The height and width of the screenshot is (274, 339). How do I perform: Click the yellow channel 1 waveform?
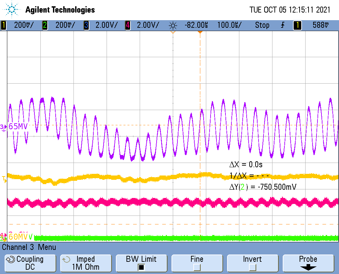[x=173, y=177]
